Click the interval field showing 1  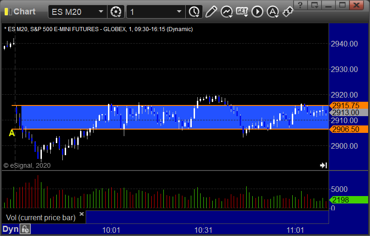pos(156,12)
